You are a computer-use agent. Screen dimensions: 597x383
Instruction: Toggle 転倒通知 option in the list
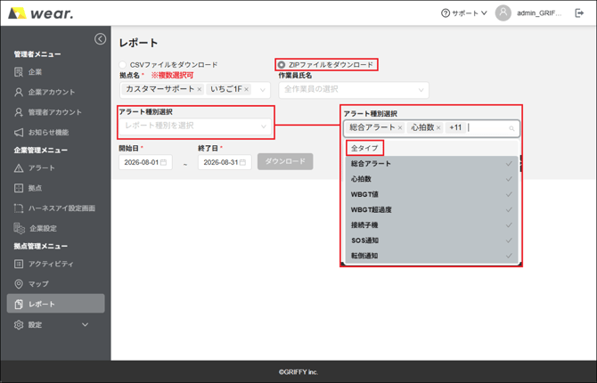431,256
